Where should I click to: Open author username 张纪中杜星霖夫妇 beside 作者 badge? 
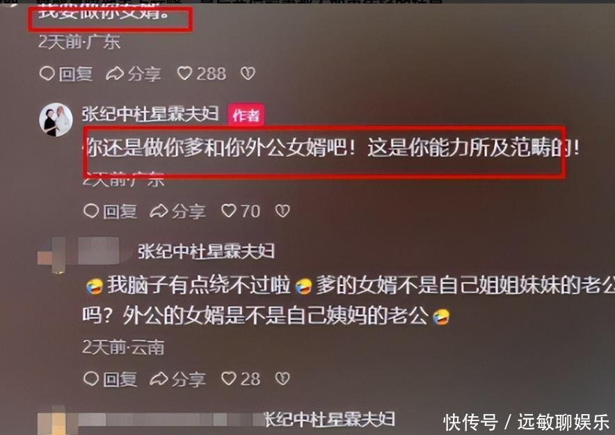[150, 114]
